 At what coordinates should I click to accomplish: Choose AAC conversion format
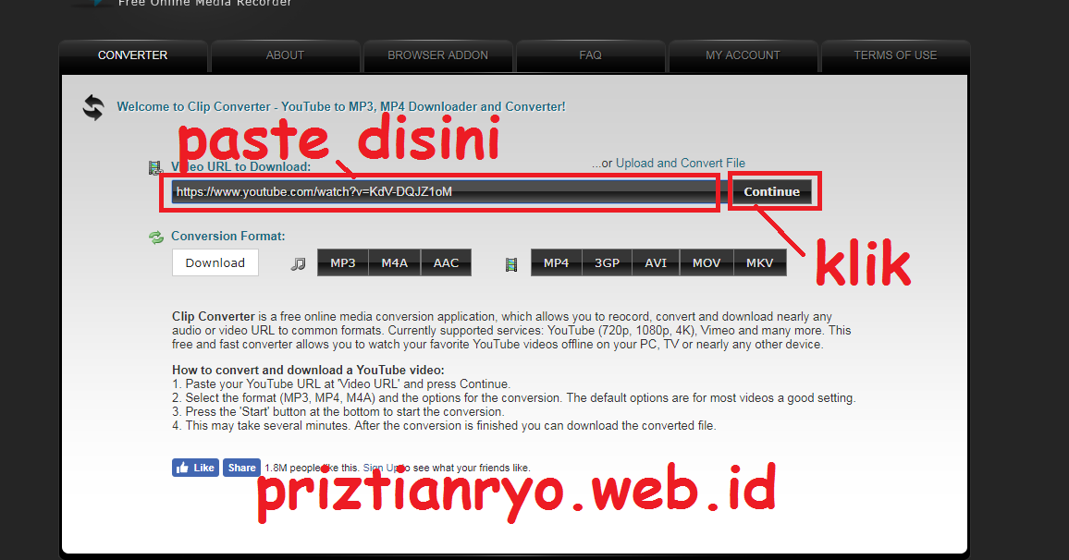click(x=446, y=263)
